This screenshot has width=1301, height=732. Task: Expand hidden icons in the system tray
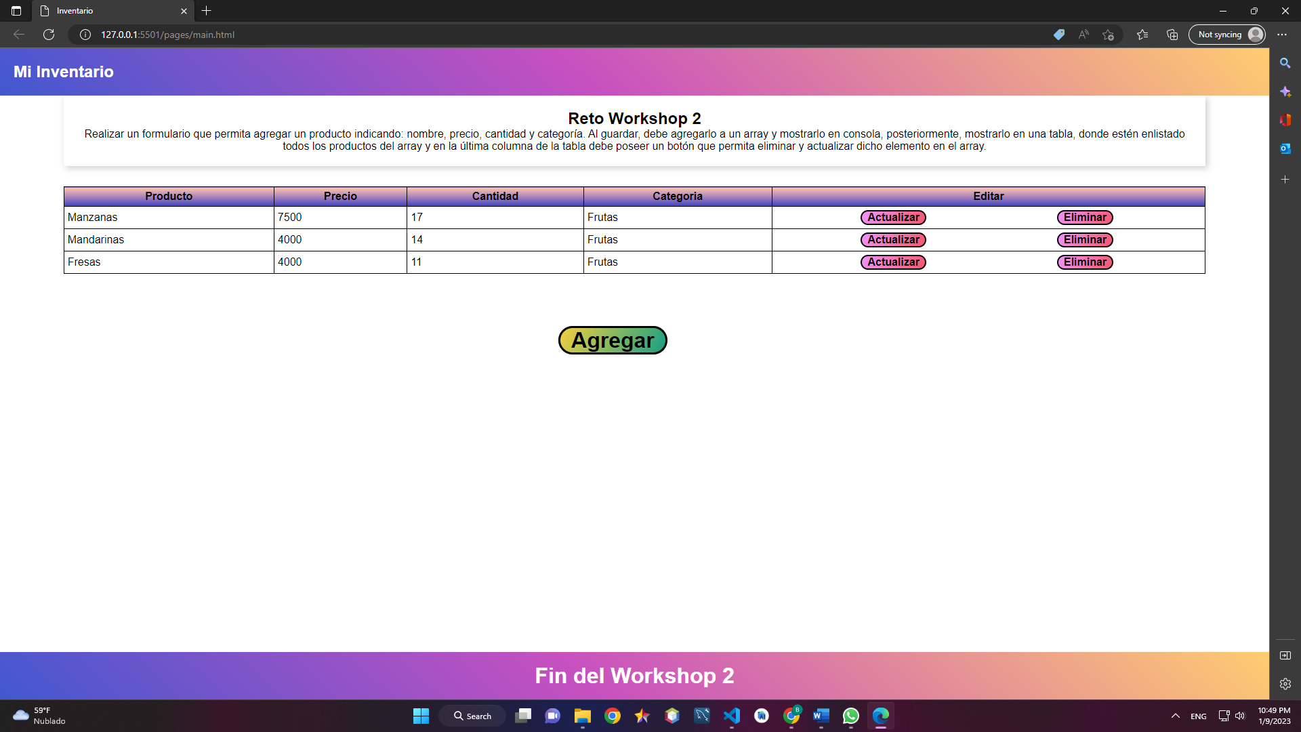point(1176,716)
